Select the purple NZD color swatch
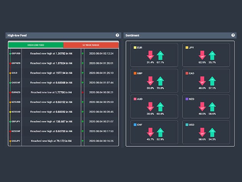242x182 pixels. (187, 99)
